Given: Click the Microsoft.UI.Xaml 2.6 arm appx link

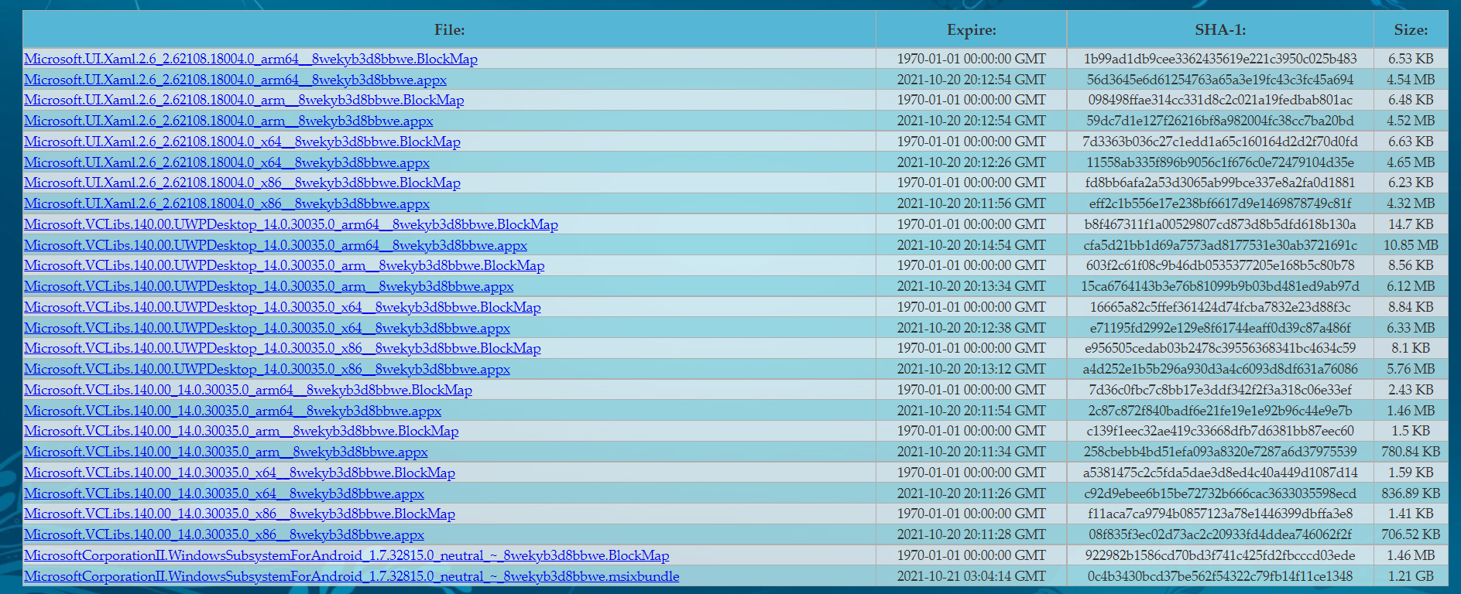Looking at the screenshot, I should tap(228, 121).
